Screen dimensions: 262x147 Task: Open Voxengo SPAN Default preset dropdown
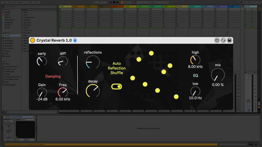point(28,120)
